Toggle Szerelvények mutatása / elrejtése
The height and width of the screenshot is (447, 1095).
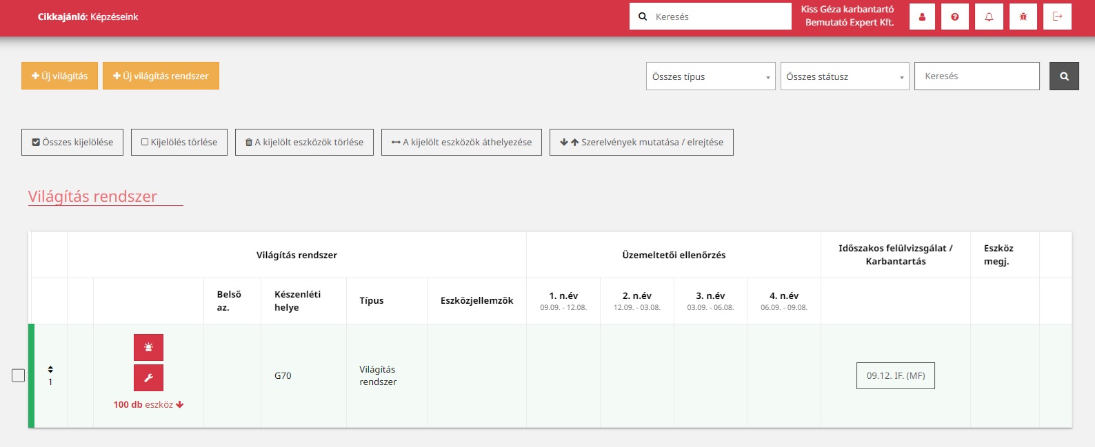[641, 142]
